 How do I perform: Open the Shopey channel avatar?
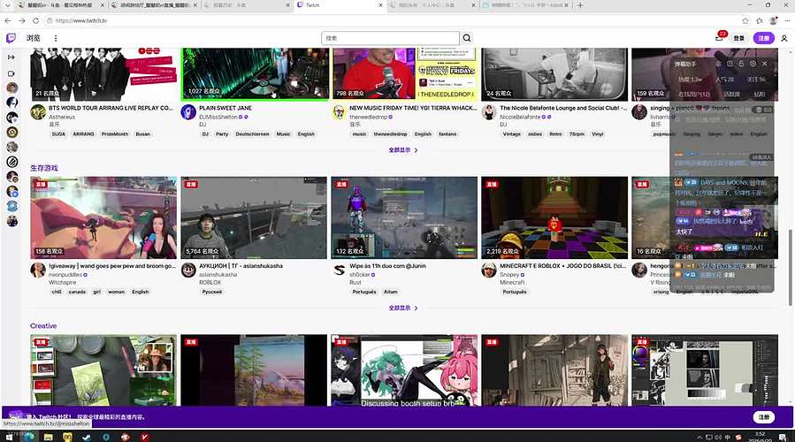coord(489,271)
